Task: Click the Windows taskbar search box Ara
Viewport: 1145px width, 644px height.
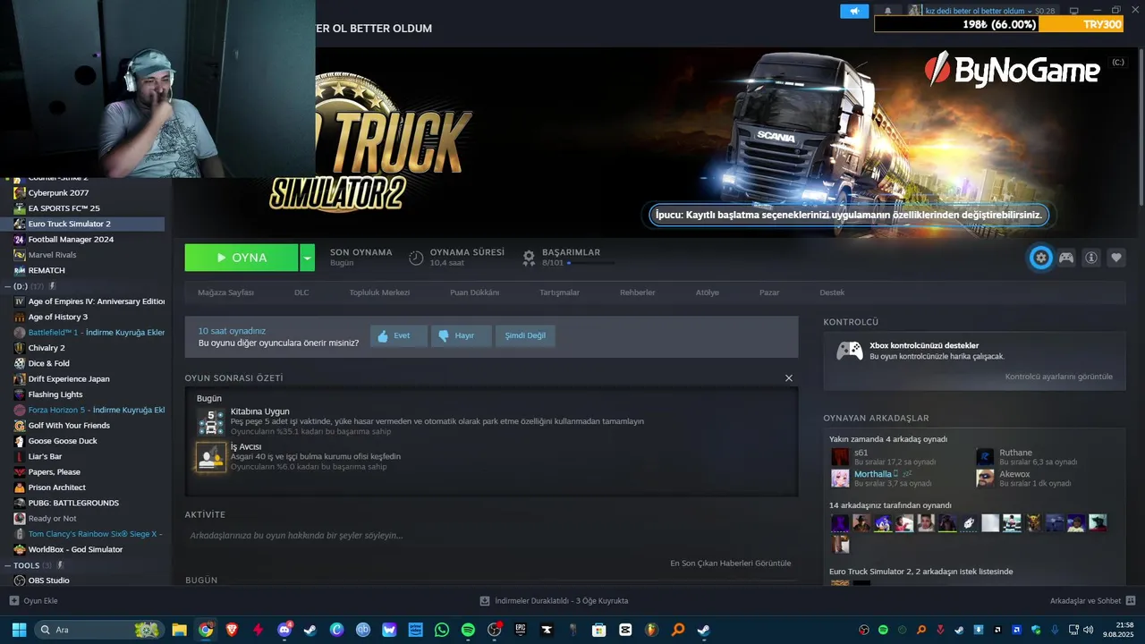Action: point(98,630)
